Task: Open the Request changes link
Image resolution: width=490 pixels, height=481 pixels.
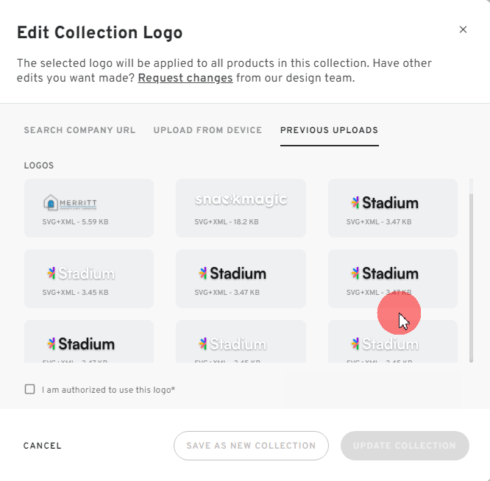Action: point(185,78)
